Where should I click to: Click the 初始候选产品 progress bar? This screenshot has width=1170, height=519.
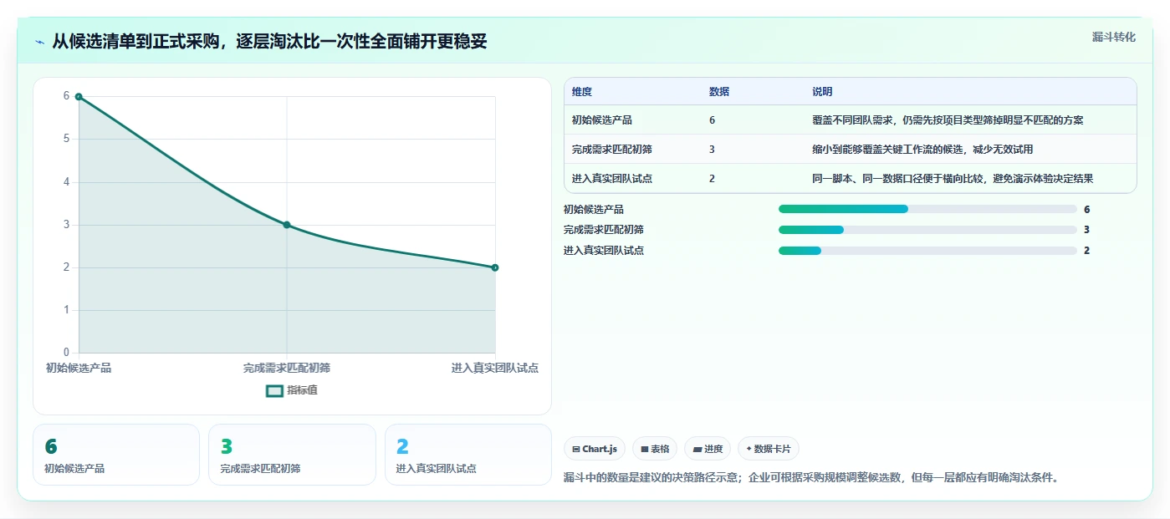[x=927, y=209]
